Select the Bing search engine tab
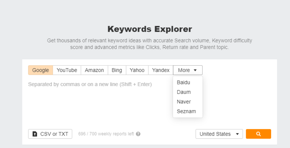Image resolution: width=290 pixels, height=148 pixels. point(117,70)
